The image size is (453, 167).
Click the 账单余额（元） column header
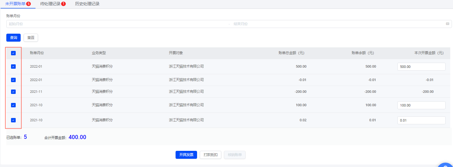click(x=363, y=53)
